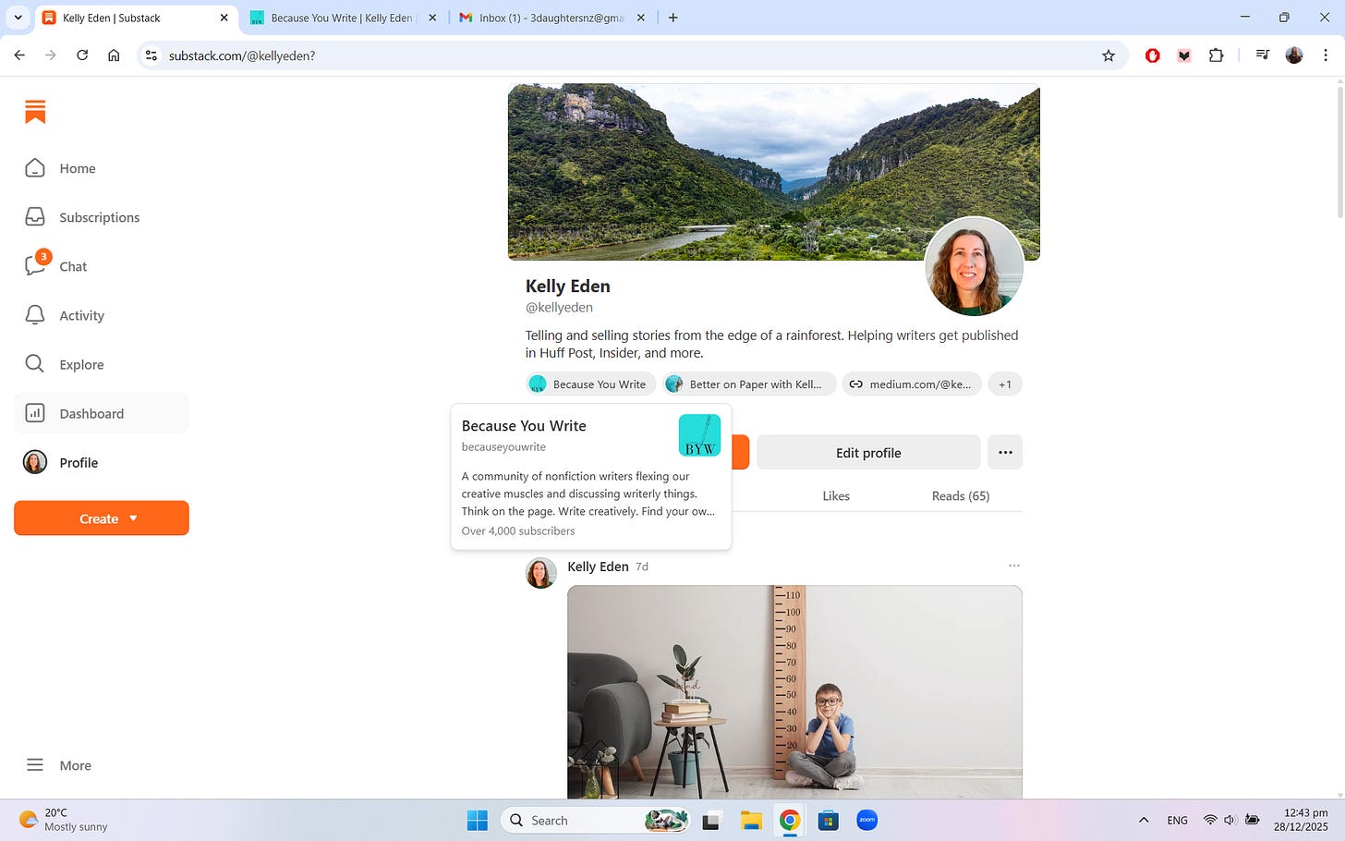Click the Substack bookmark logo
1345x841 pixels.
tap(35, 112)
